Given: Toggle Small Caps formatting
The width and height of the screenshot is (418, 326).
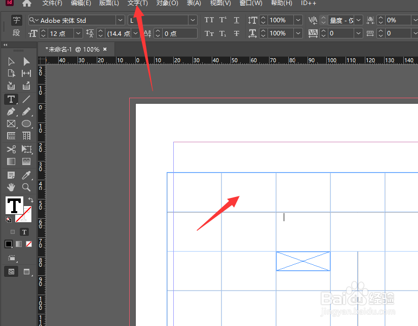Looking at the screenshot, I should click(x=209, y=33).
